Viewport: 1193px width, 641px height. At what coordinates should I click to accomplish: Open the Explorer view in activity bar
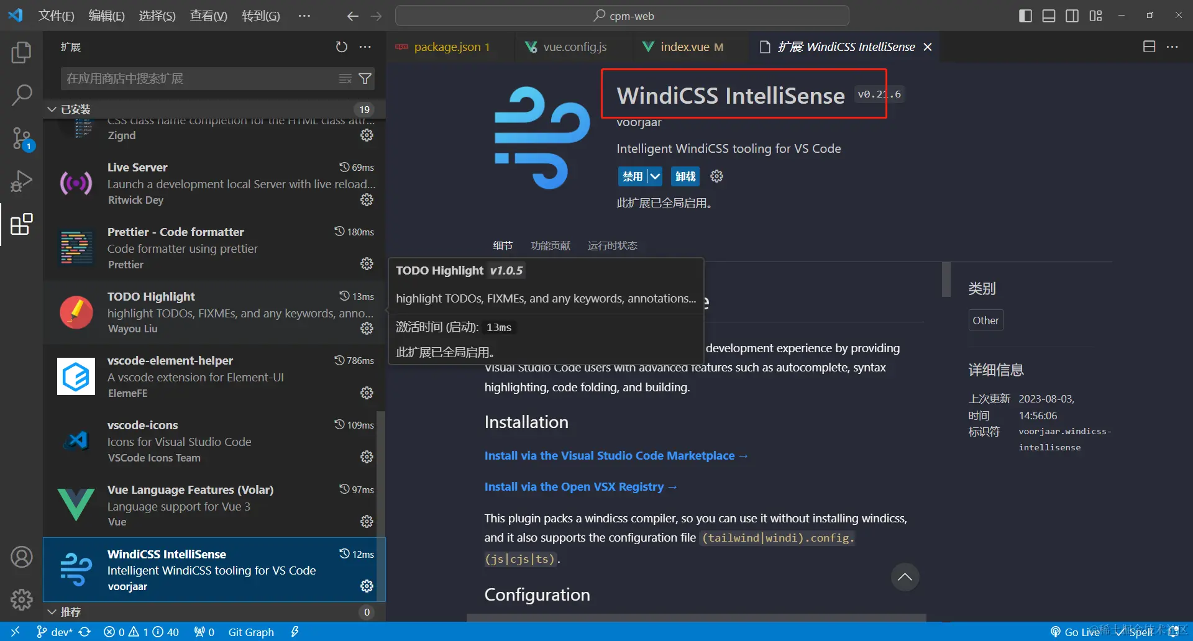point(22,53)
